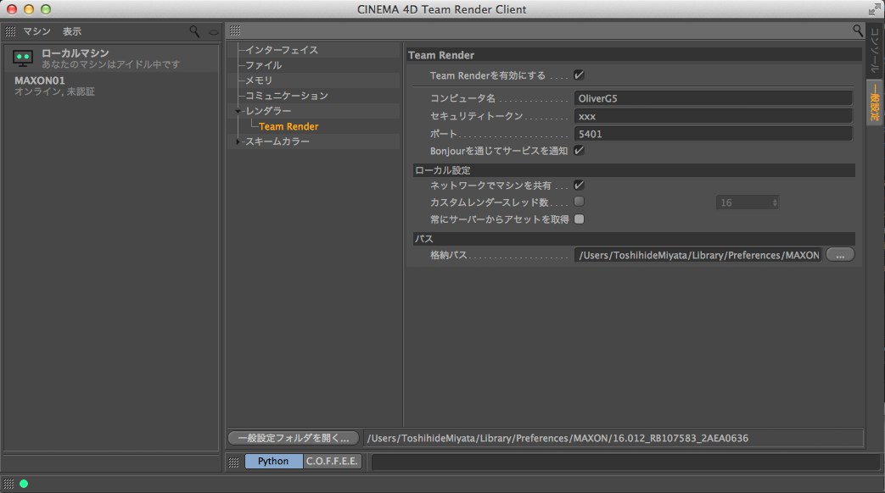Click the green status indicator dot
This screenshot has height=493, width=885.
[x=24, y=484]
